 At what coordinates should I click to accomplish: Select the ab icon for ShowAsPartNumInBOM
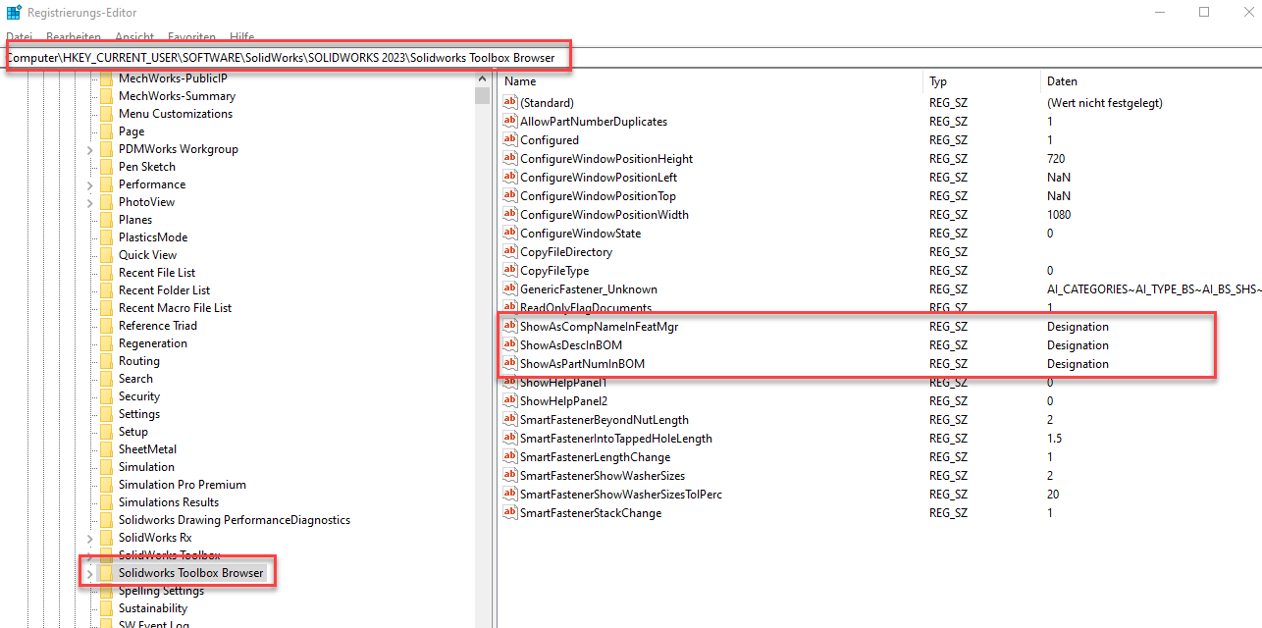click(509, 364)
